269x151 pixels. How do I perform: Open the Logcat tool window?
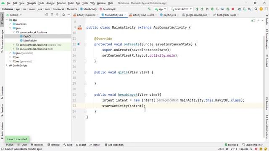click(x=81, y=145)
